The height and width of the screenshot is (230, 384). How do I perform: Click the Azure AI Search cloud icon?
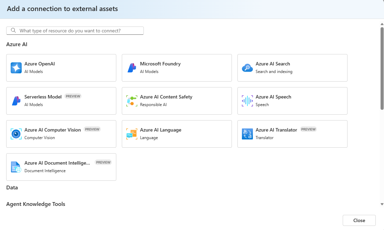click(x=247, y=68)
